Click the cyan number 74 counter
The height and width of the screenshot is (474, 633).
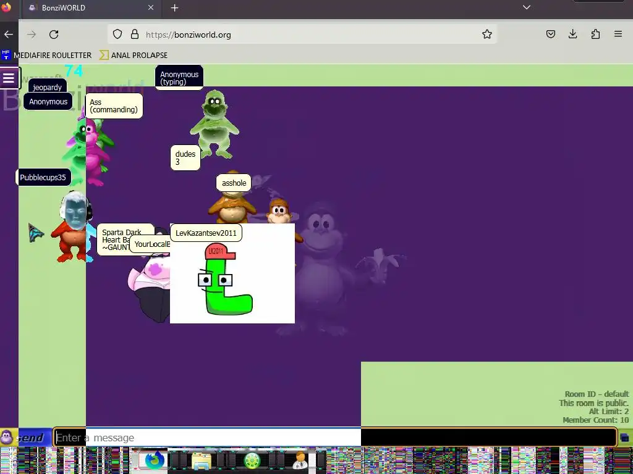click(x=74, y=72)
